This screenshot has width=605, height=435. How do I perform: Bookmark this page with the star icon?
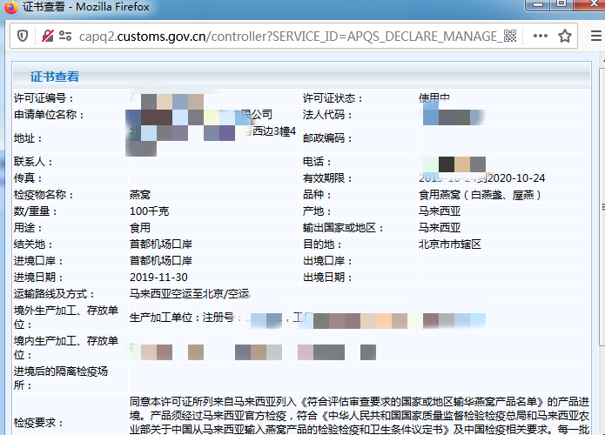pyautogui.click(x=565, y=37)
